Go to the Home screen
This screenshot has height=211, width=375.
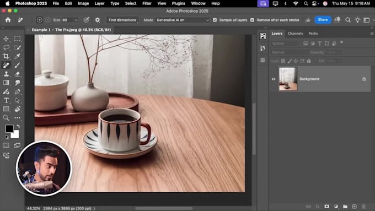[x=8, y=20]
